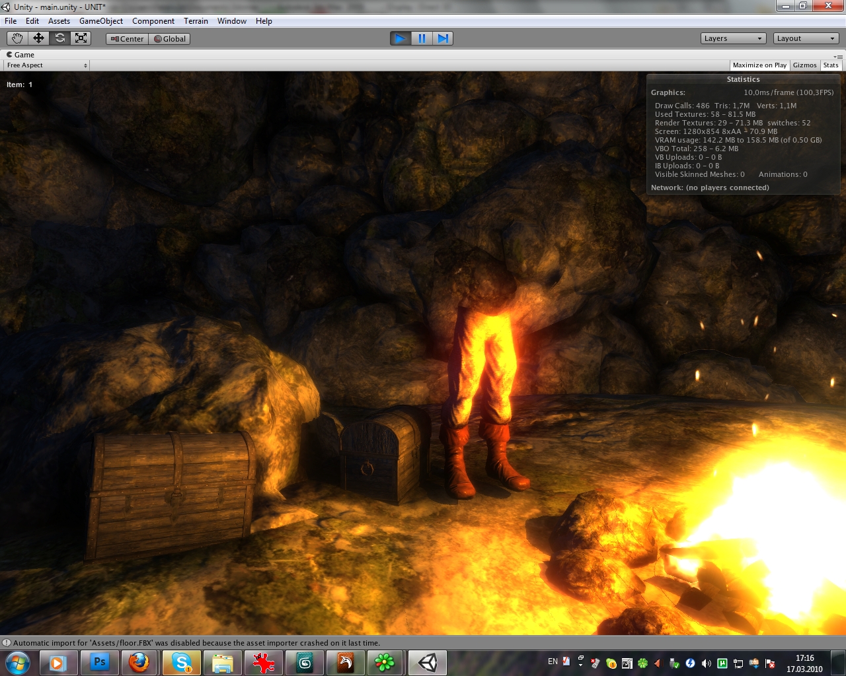This screenshot has height=676, width=846.
Task: Open the Layers dropdown
Action: pyautogui.click(x=733, y=38)
